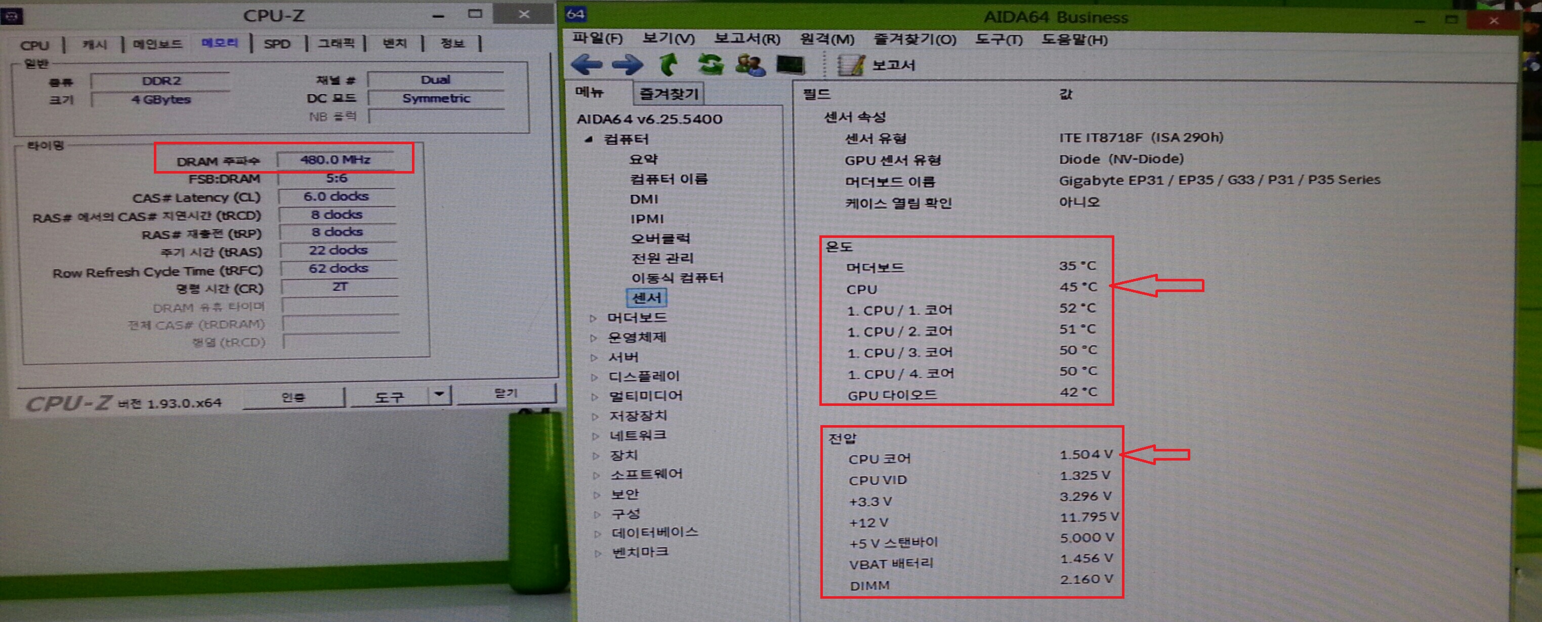Expand the 보안 tree node
Screen dimensions: 1542x622
597,495
